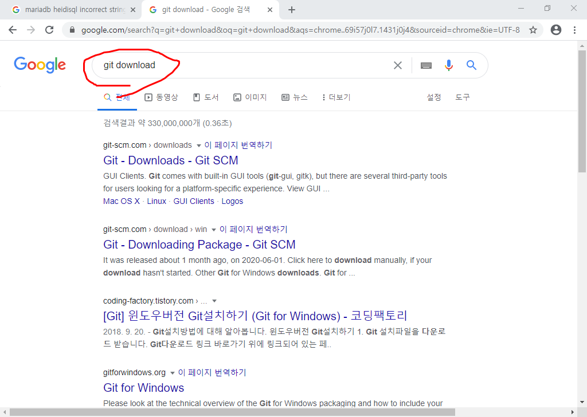The image size is (587, 417).
Task: Open the Logos sitelink
Action: click(232, 201)
